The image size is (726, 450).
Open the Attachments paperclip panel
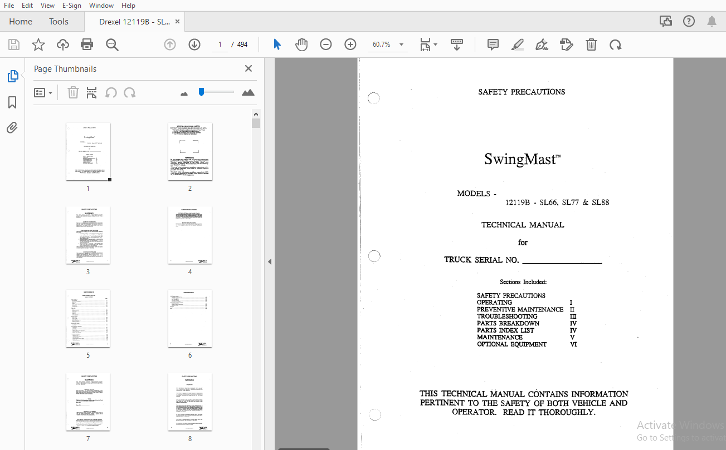[x=12, y=128]
